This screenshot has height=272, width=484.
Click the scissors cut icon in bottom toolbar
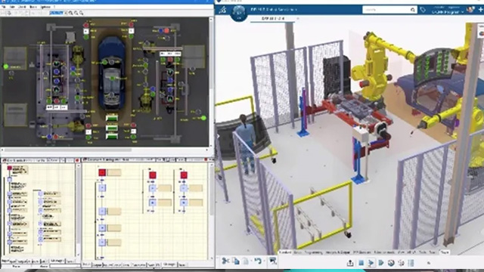pyautogui.click(x=225, y=261)
